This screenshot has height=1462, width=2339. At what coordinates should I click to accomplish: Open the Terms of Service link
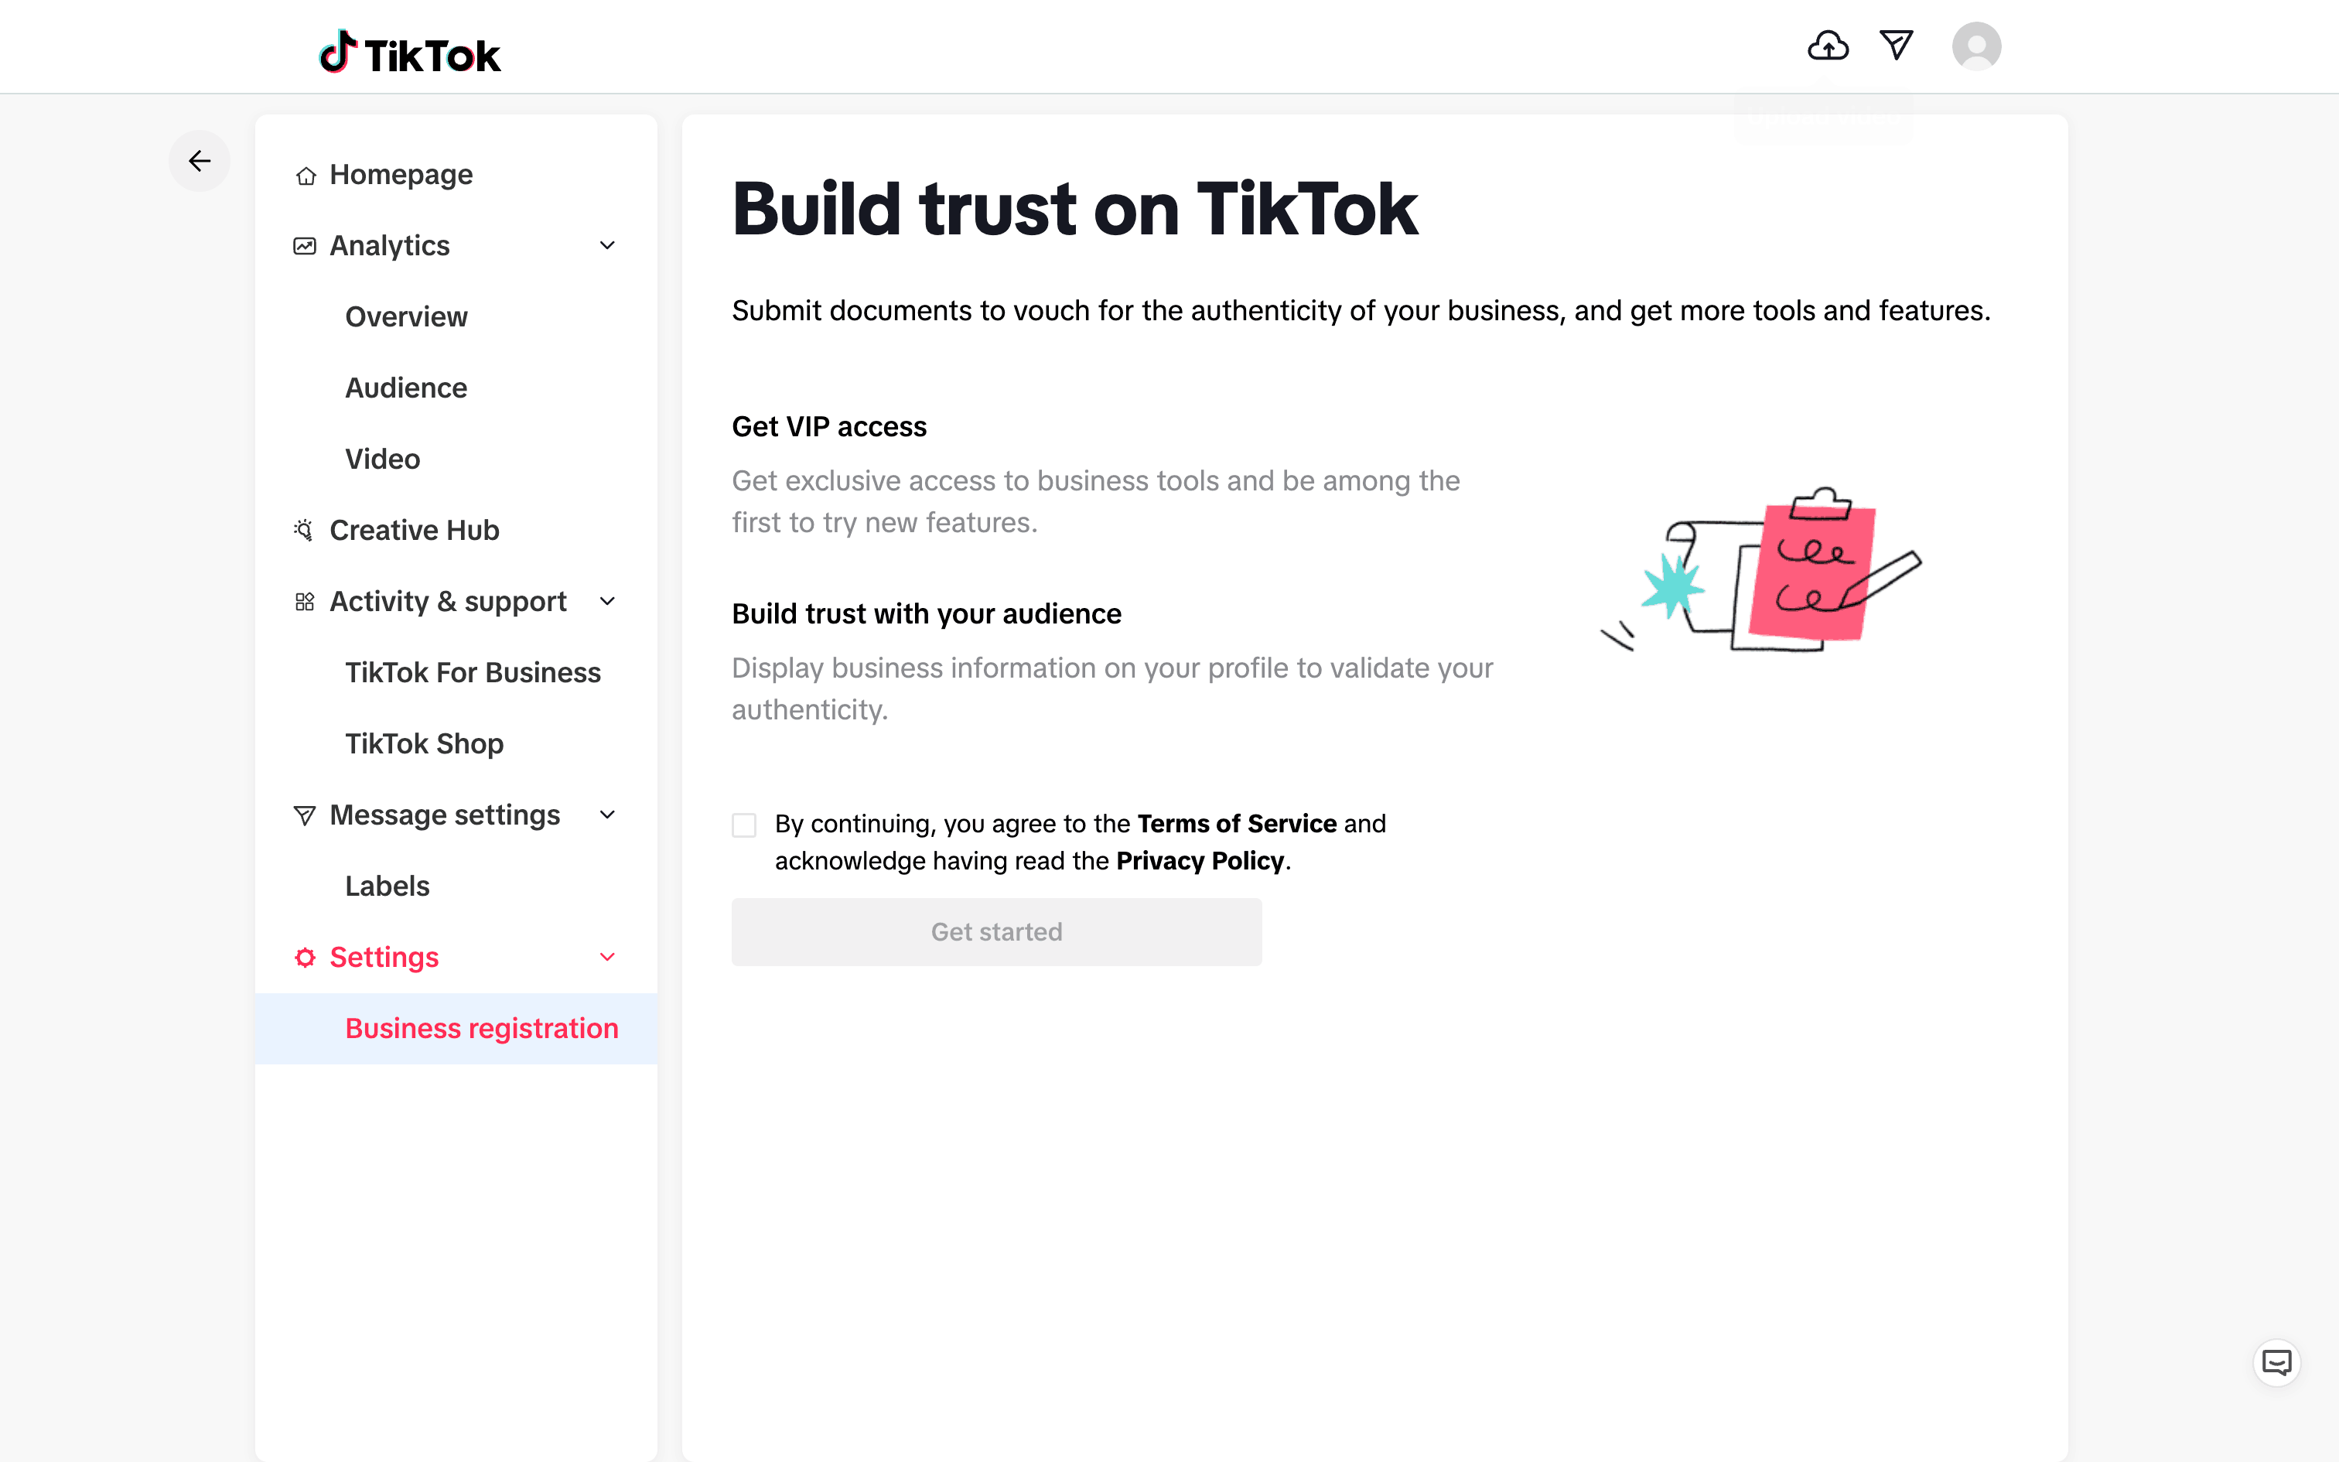point(1236,824)
